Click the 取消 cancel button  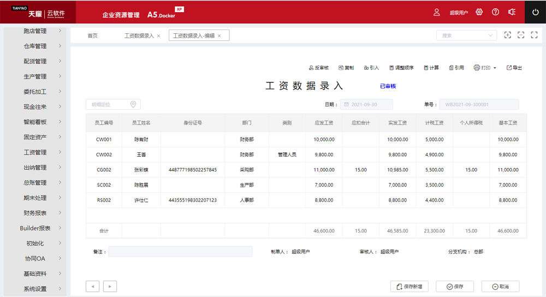[500, 287]
